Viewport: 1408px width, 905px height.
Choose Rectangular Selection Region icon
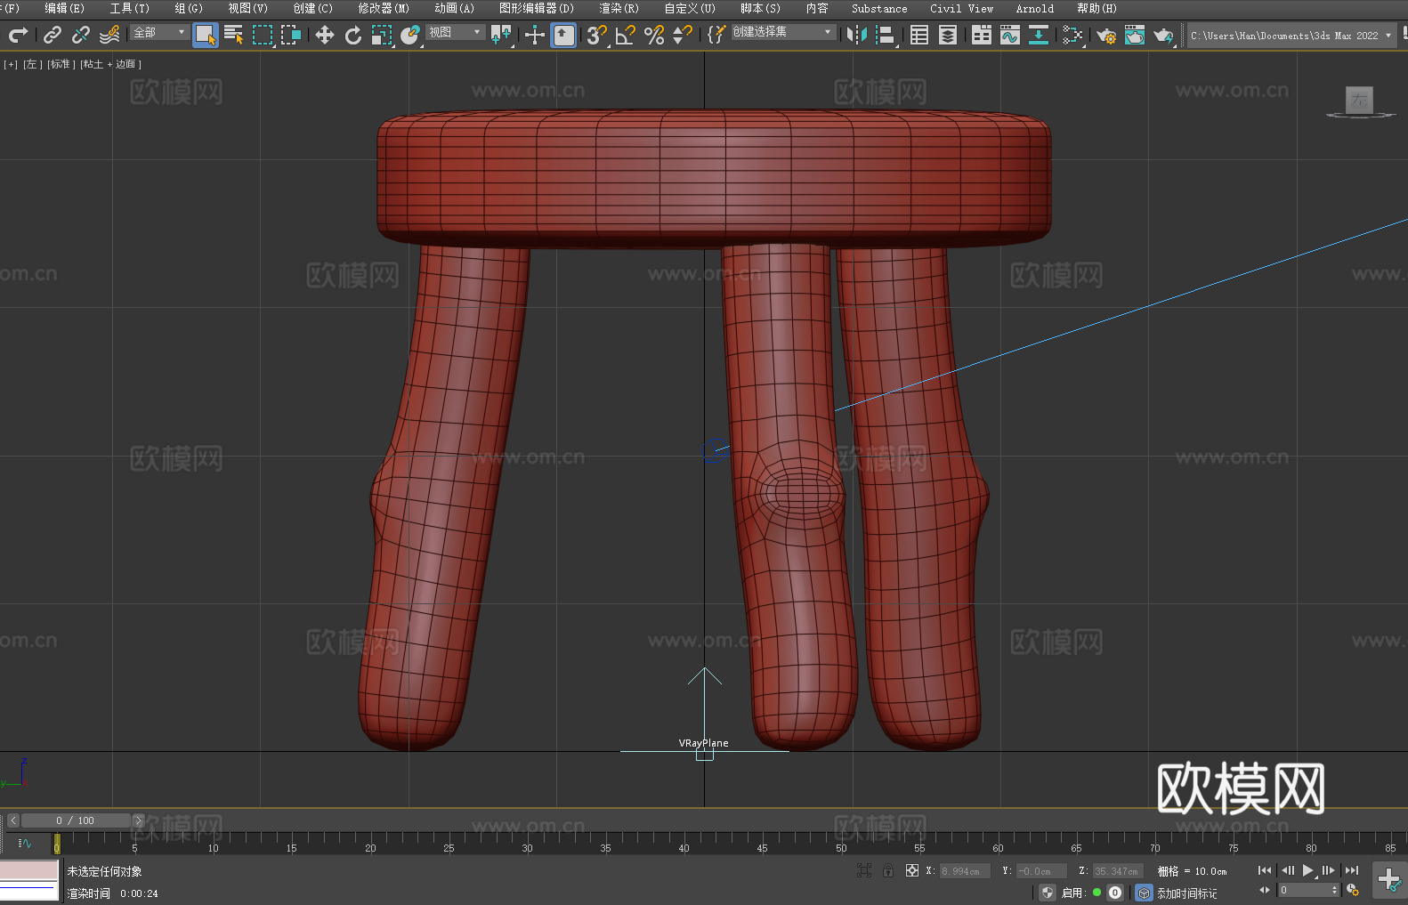(263, 35)
